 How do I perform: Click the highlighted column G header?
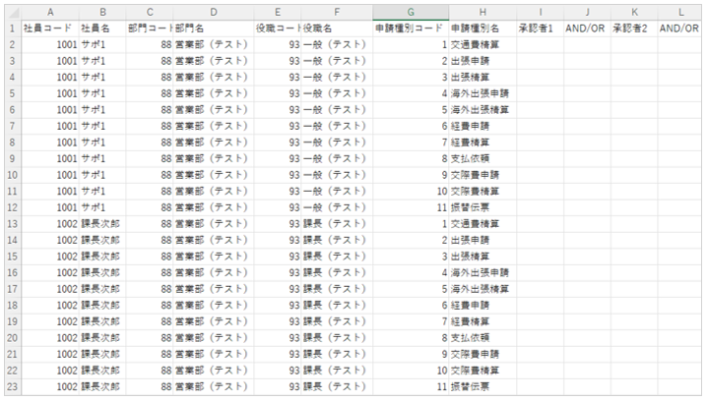coord(411,11)
